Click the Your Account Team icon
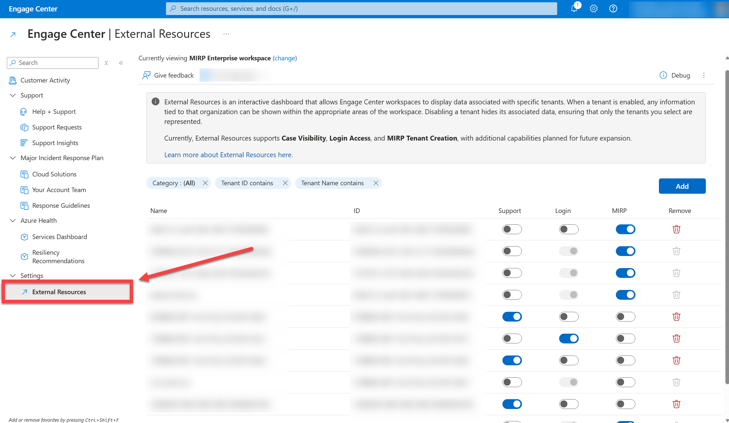729x423 pixels. [24, 190]
